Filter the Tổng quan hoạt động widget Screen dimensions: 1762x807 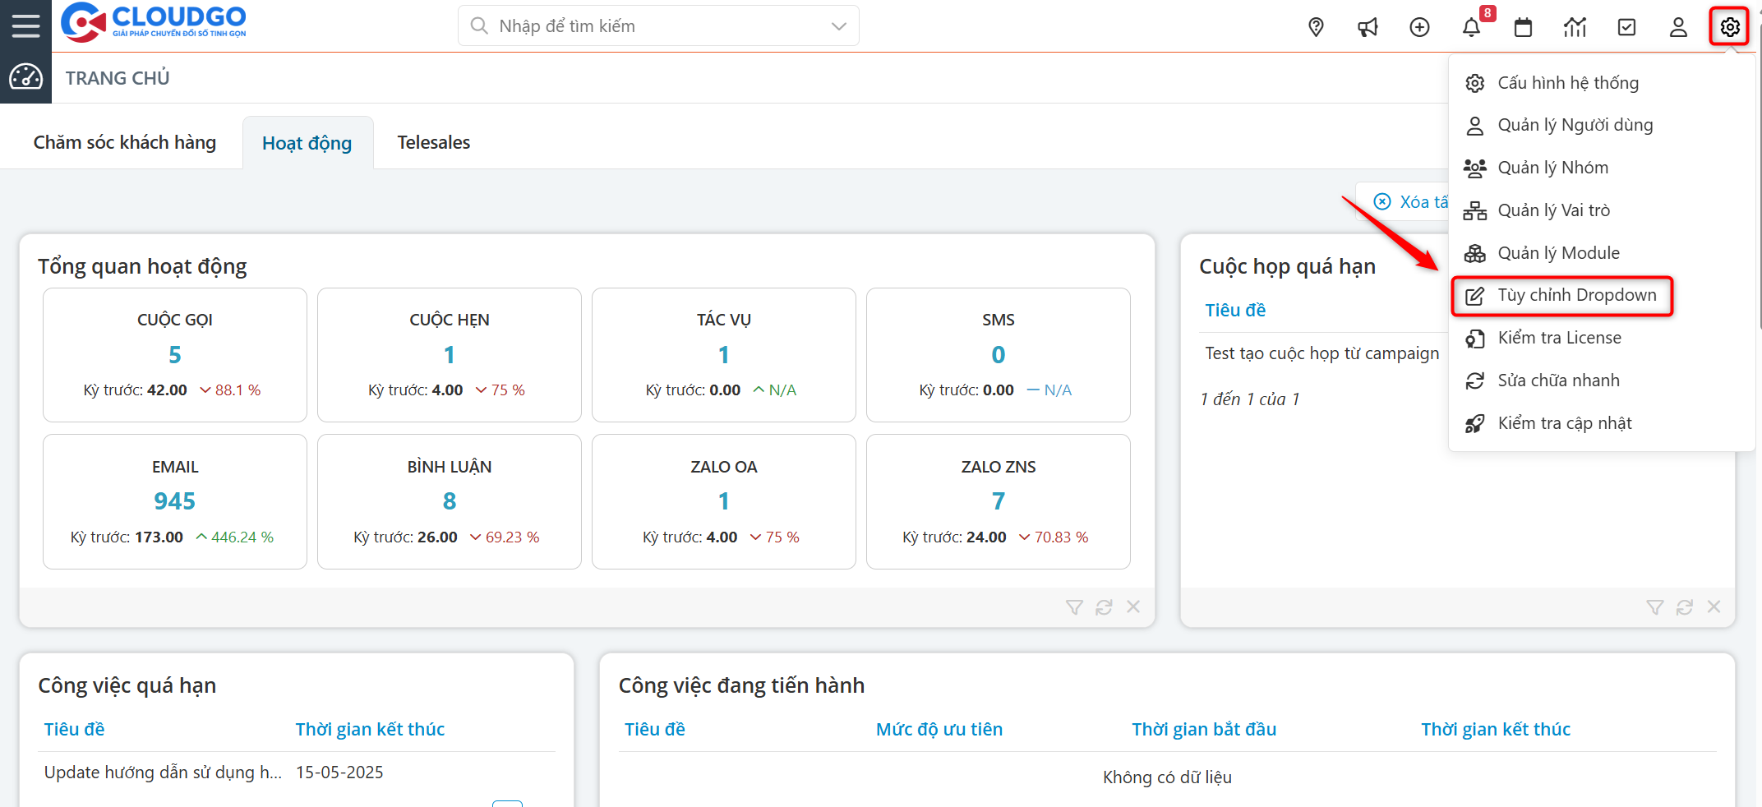(1074, 607)
